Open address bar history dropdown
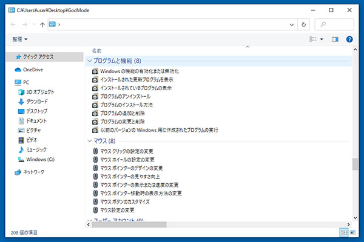The image size is (364, 242). [292, 25]
